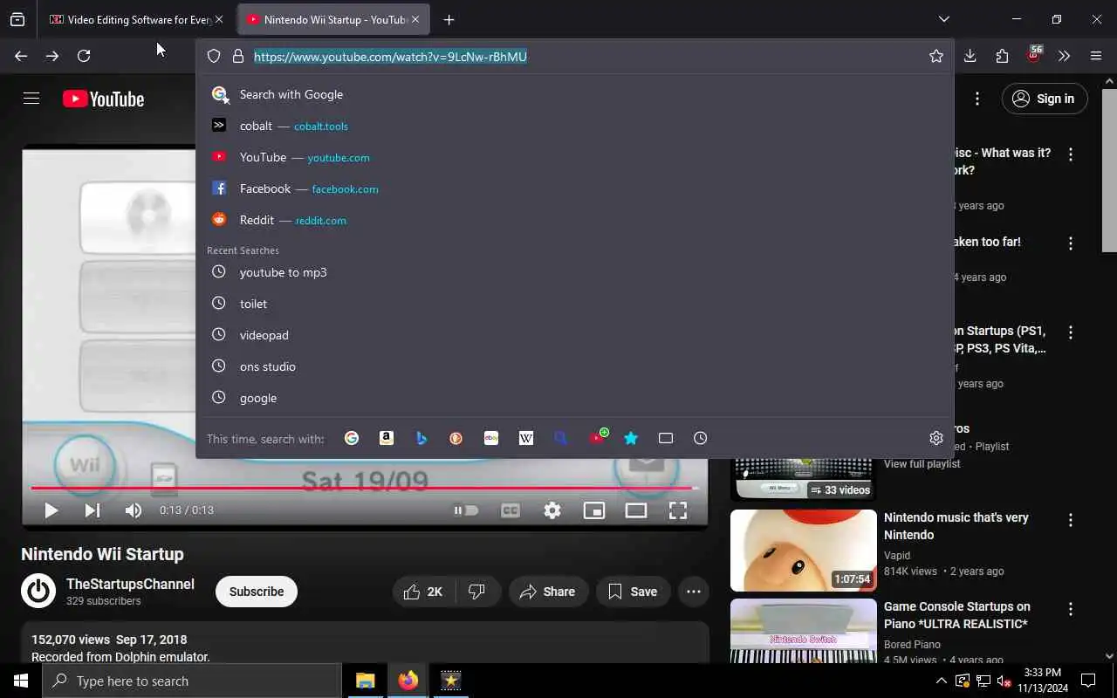Save the video to a playlist
1117x698 pixels.
(x=633, y=592)
